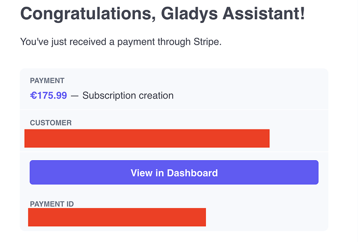Image resolution: width=358 pixels, height=242 pixels.
Task: Click the word View on the purple button
Action: (x=141, y=173)
